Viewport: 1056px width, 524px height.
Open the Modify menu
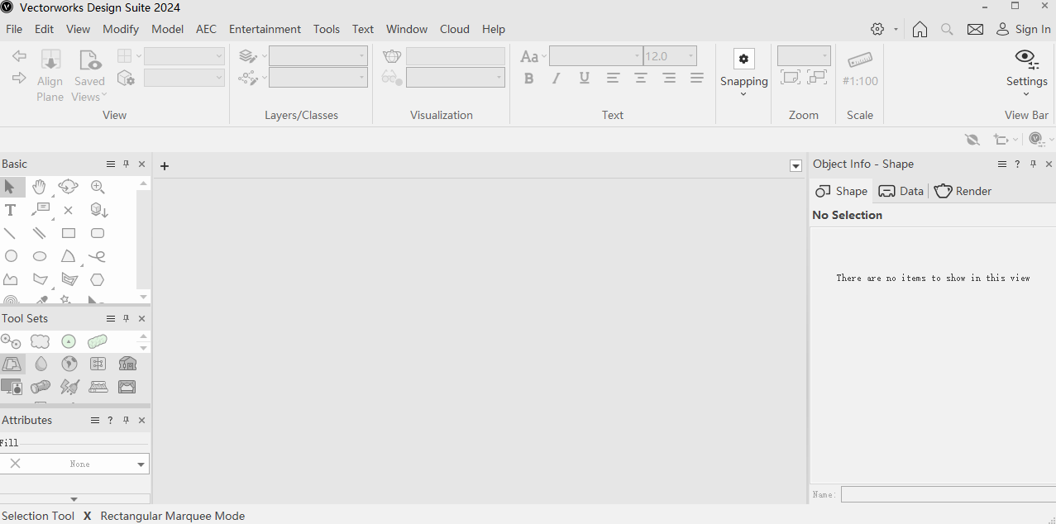[x=121, y=29]
